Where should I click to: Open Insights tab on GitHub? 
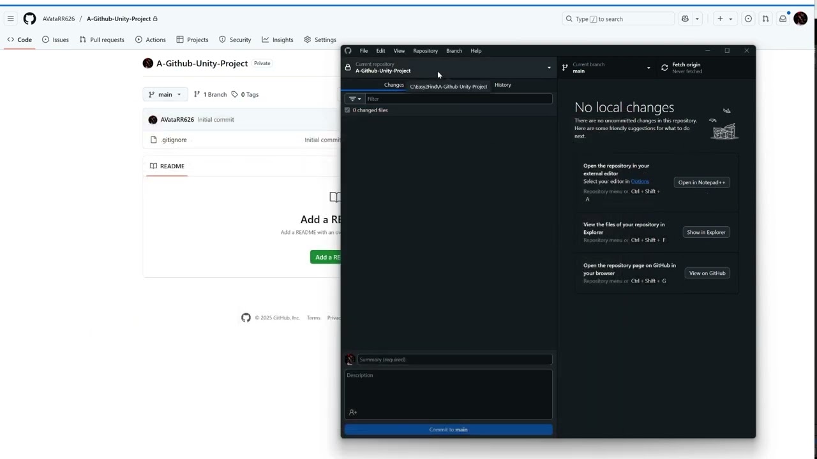click(x=277, y=40)
